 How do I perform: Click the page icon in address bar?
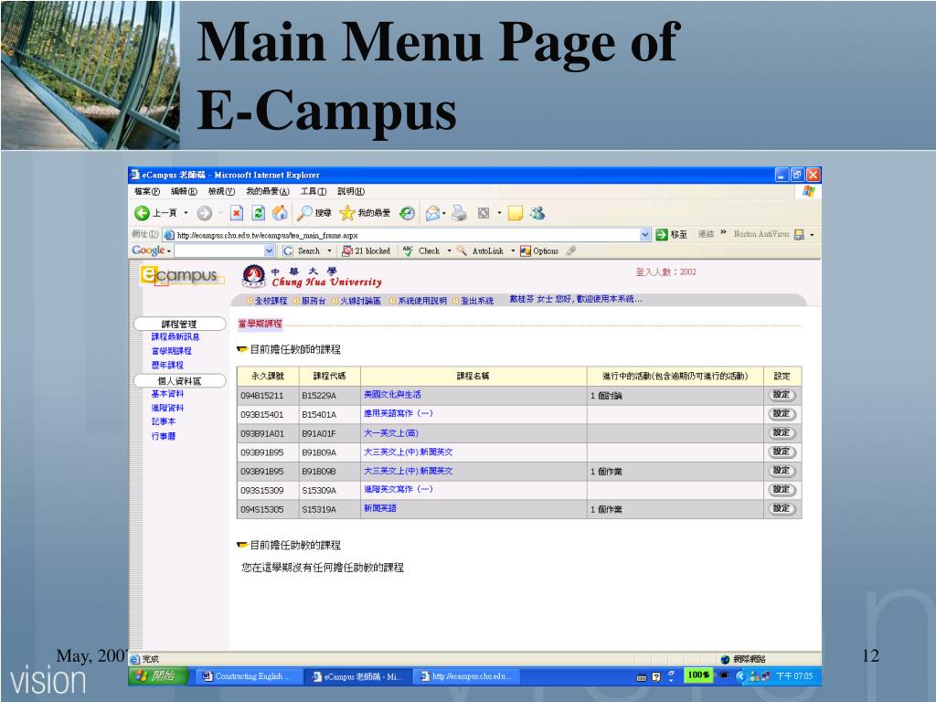point(169,235)
